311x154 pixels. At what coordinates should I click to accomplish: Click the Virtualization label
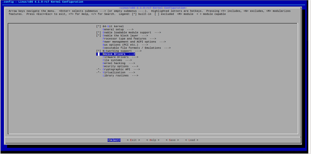click(114, 73)
